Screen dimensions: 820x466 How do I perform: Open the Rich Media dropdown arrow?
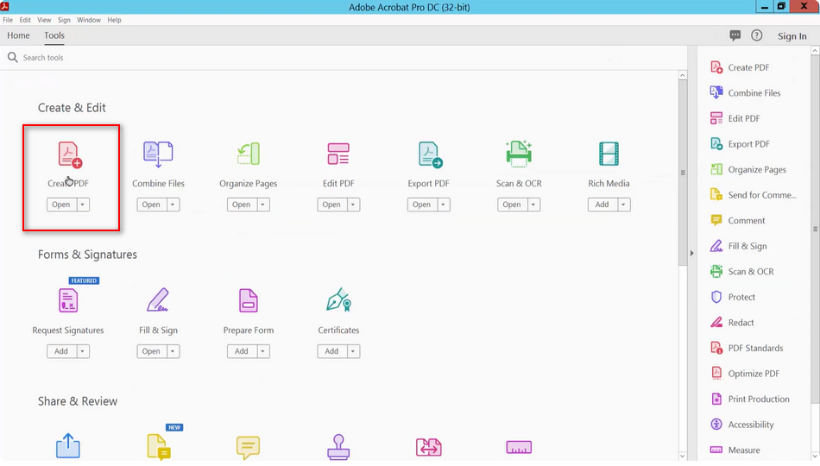623,205
